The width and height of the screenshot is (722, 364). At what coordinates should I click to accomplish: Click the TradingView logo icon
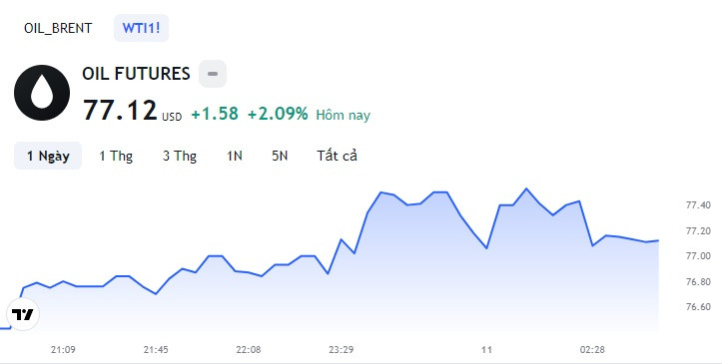[x=23, y=314]
